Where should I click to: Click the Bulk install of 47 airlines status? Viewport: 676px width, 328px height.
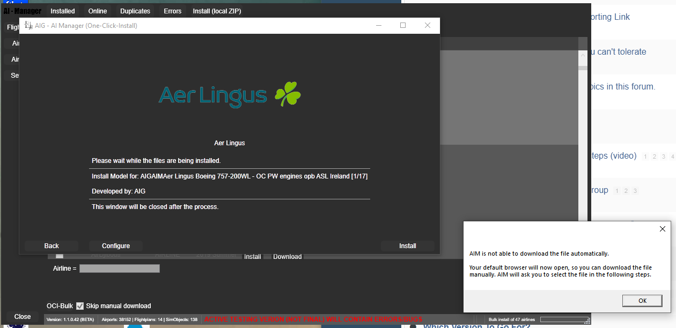pos(512,319)
